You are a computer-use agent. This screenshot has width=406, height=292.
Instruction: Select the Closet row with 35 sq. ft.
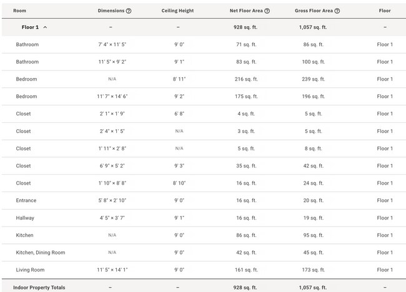pos(204,166)
